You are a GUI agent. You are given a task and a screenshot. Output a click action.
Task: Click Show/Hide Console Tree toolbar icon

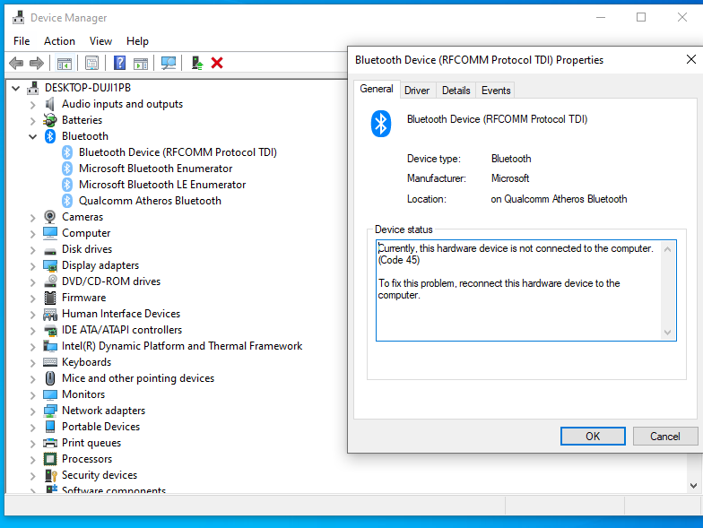point(65,63)
